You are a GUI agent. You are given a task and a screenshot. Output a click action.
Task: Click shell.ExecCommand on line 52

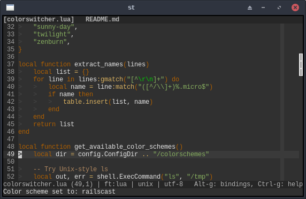(x=128, y=177)
